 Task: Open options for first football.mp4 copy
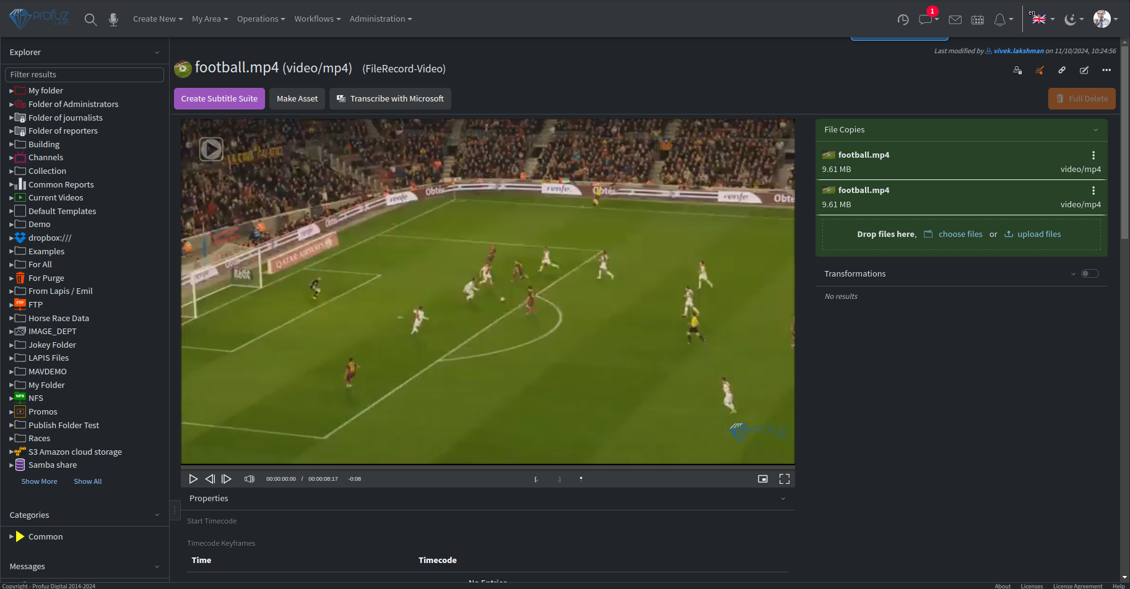click(1093, 155)
